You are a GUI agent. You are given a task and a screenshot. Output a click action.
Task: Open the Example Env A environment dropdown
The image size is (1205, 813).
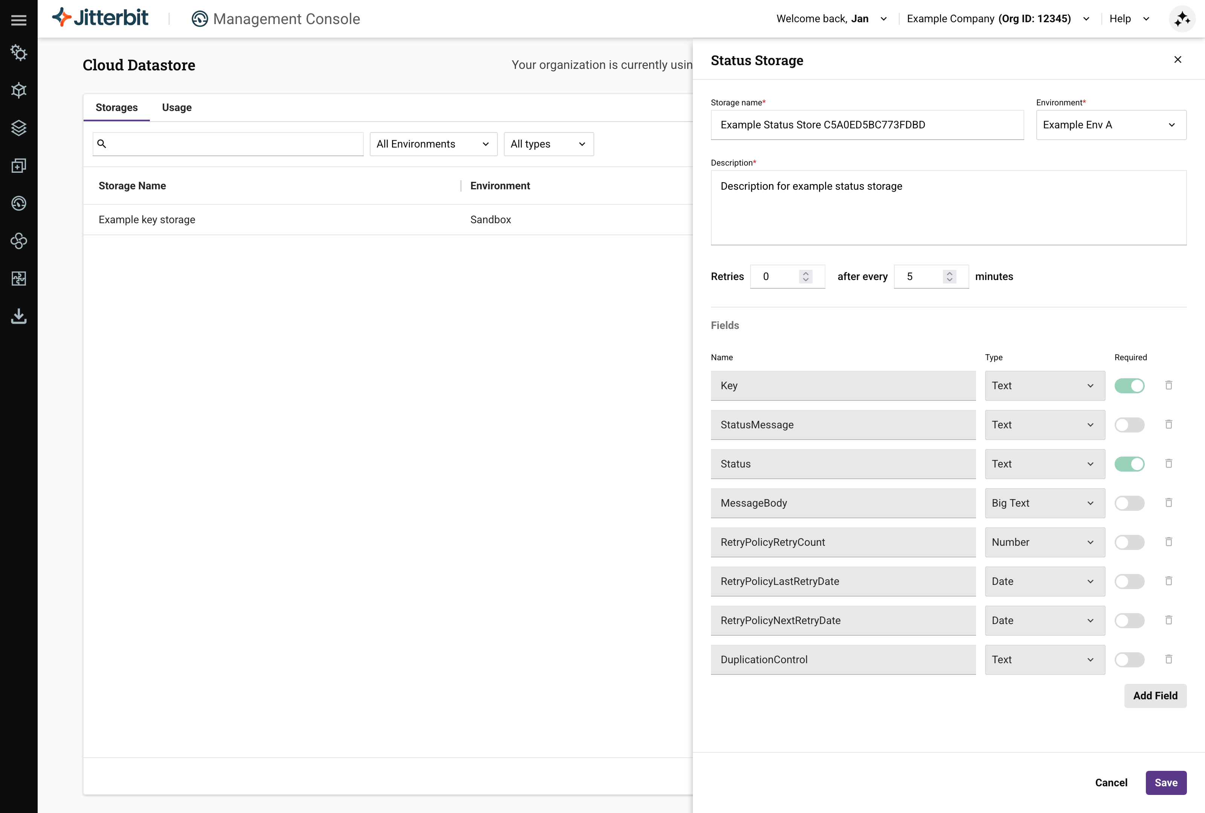click(x=1110, y=125)
